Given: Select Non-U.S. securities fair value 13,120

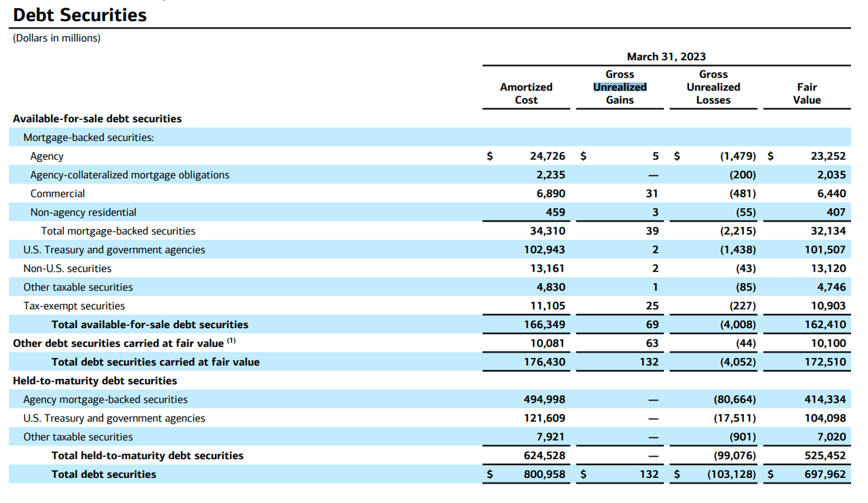Looking at the screenshot, I should click(828, 268).
